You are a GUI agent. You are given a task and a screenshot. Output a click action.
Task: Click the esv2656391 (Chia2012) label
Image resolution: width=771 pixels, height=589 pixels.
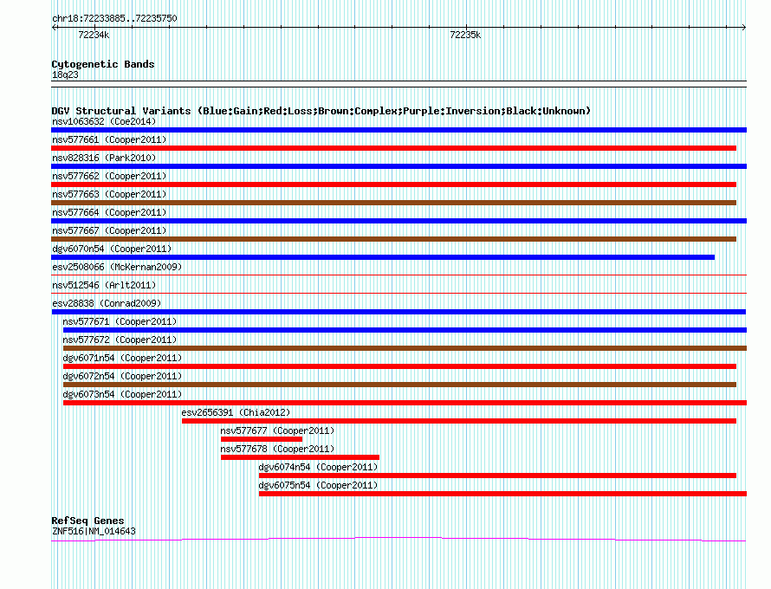click(x=236, y=412)
